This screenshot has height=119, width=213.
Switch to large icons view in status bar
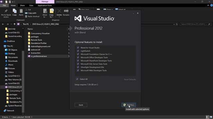[x=211, y=117]
